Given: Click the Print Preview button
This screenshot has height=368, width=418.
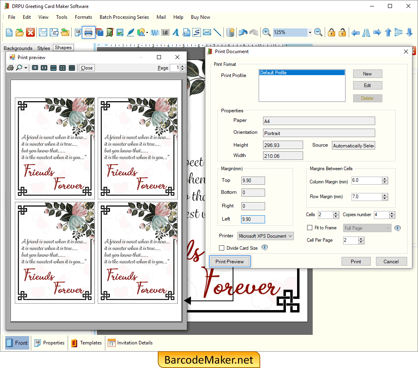Looking at the screenshot, I should point(229,262).
